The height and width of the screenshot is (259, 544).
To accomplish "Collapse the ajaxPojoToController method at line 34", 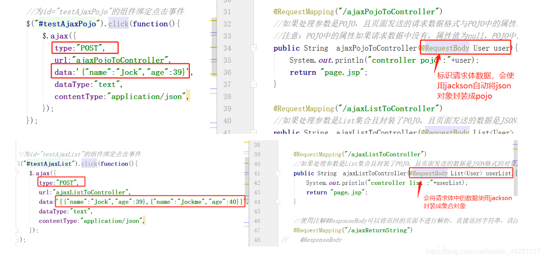I will 253,49.
